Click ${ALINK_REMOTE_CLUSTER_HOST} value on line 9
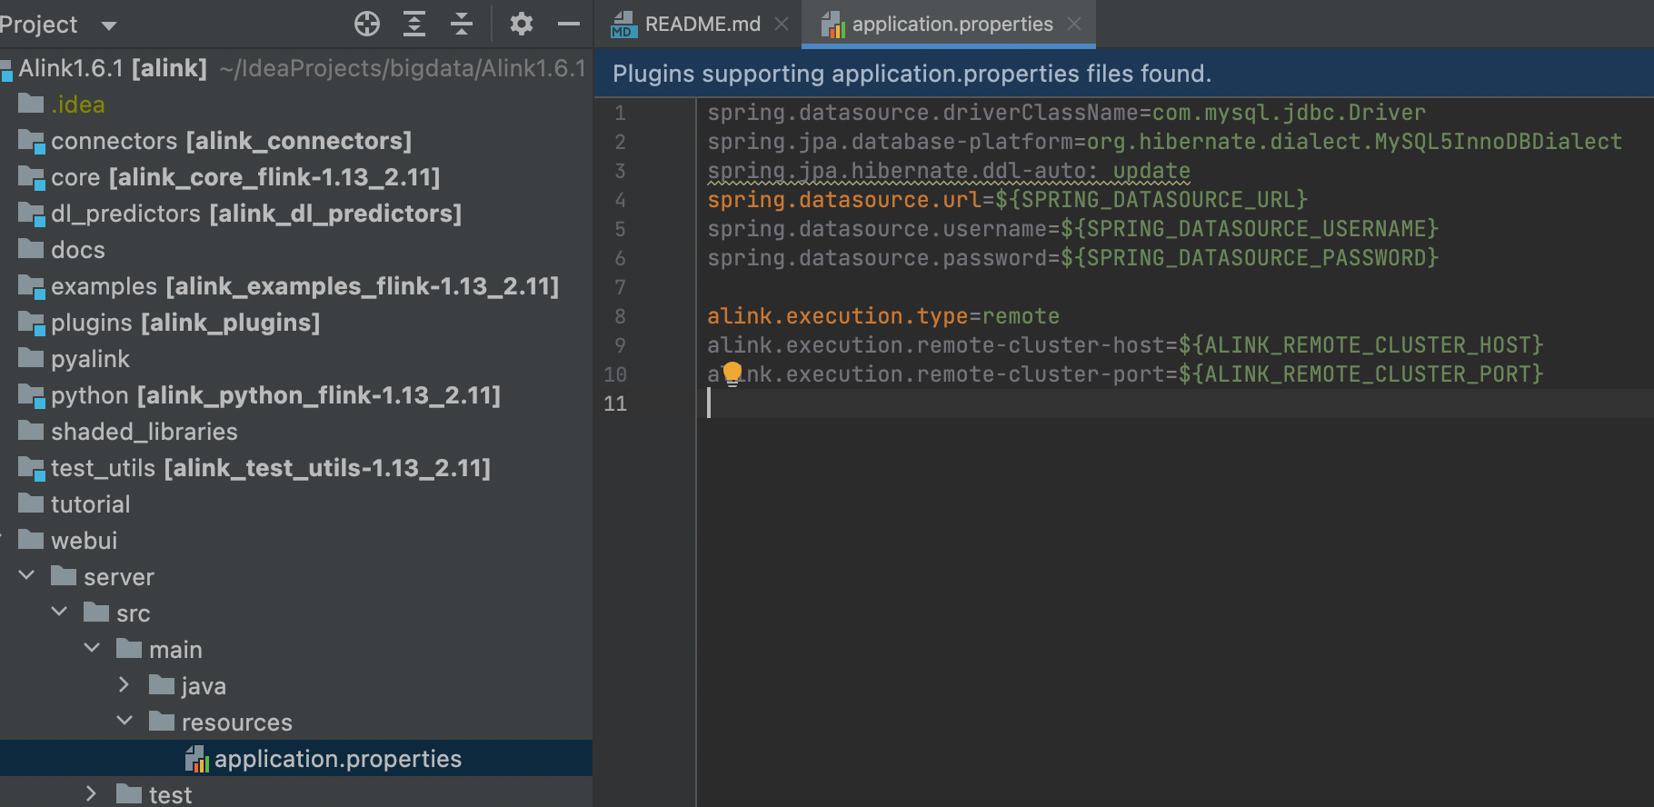 [1360, 345]
